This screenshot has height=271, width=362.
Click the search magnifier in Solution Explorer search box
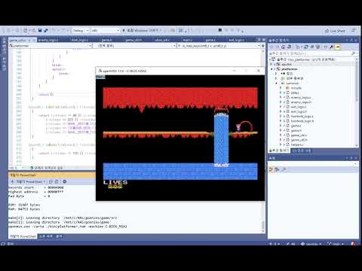(x=353, y=53)
